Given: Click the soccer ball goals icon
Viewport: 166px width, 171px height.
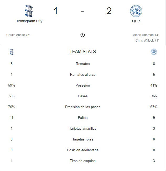Looking at the screenshot, I should tap(82, 35).
